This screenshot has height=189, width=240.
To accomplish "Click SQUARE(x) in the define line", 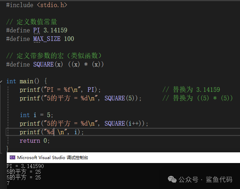I will 48,64.
